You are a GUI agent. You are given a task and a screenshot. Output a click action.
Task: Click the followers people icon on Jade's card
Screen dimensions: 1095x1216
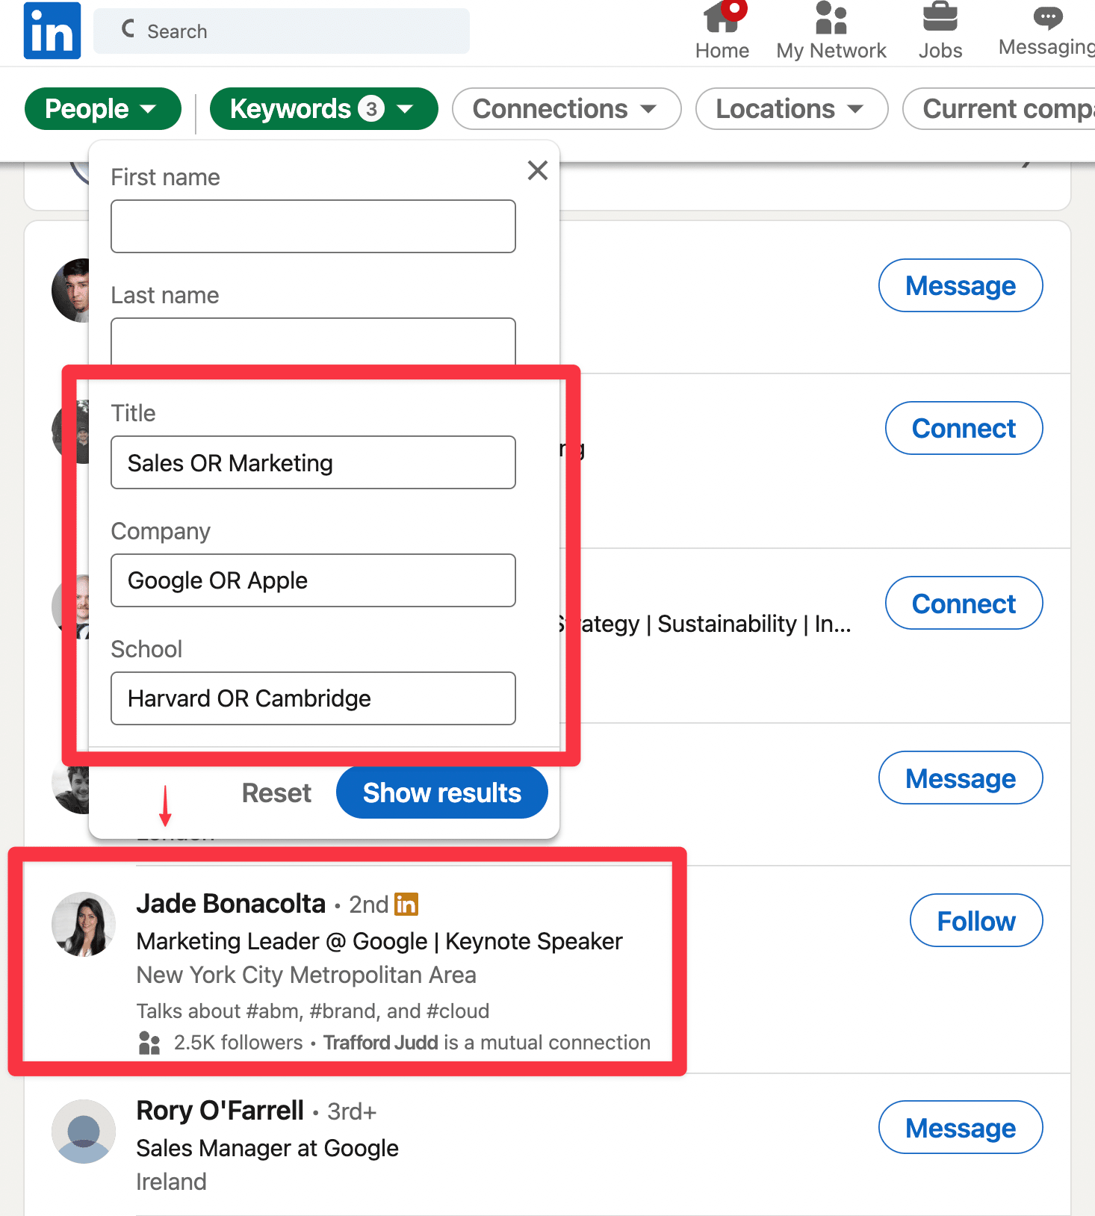click(x=149, y=1042)
